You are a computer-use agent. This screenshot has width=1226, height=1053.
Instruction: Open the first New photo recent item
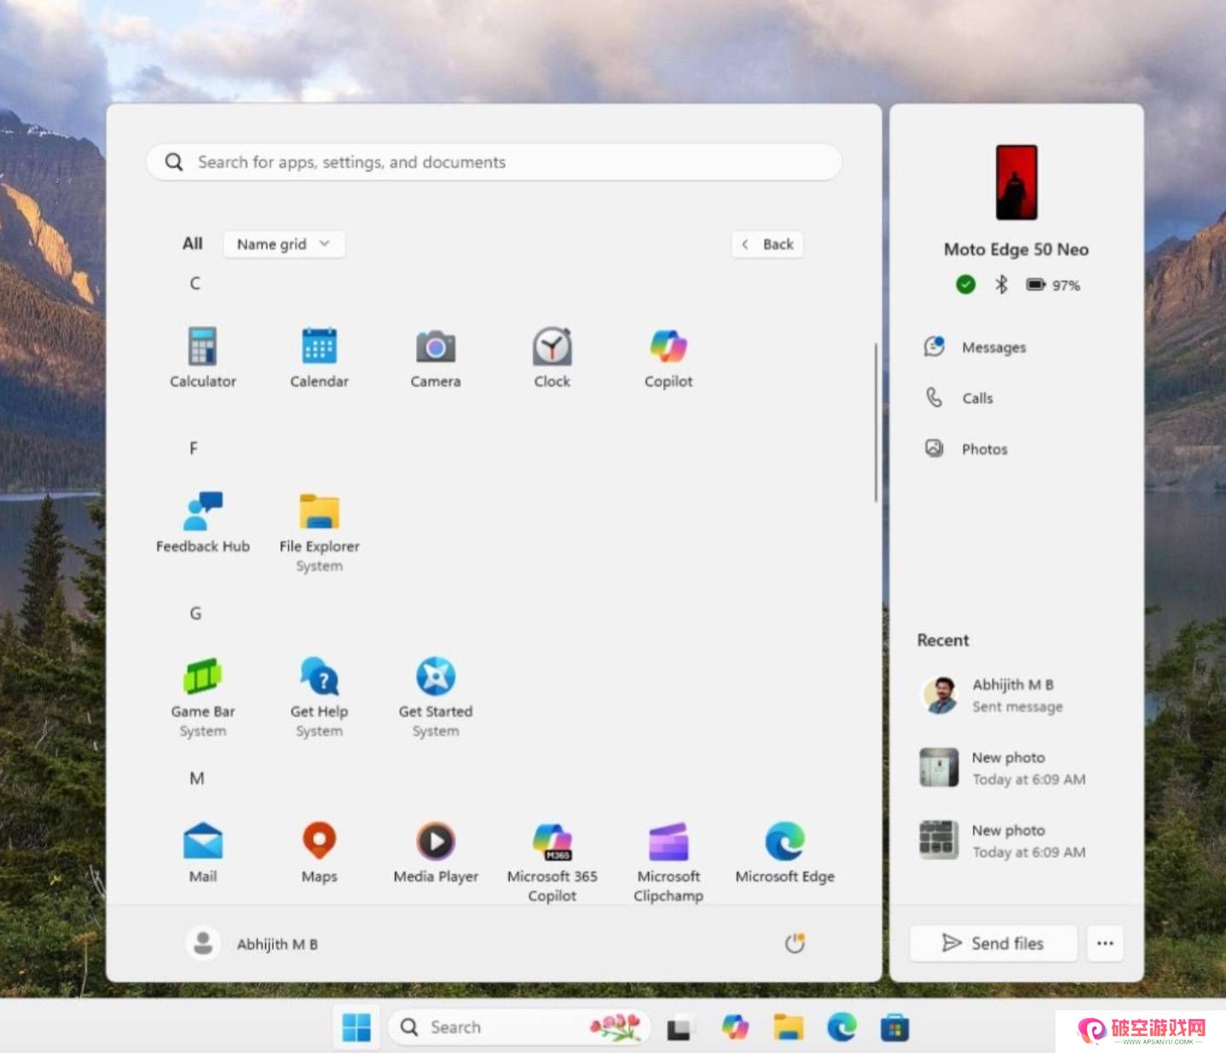(1003, 768)
